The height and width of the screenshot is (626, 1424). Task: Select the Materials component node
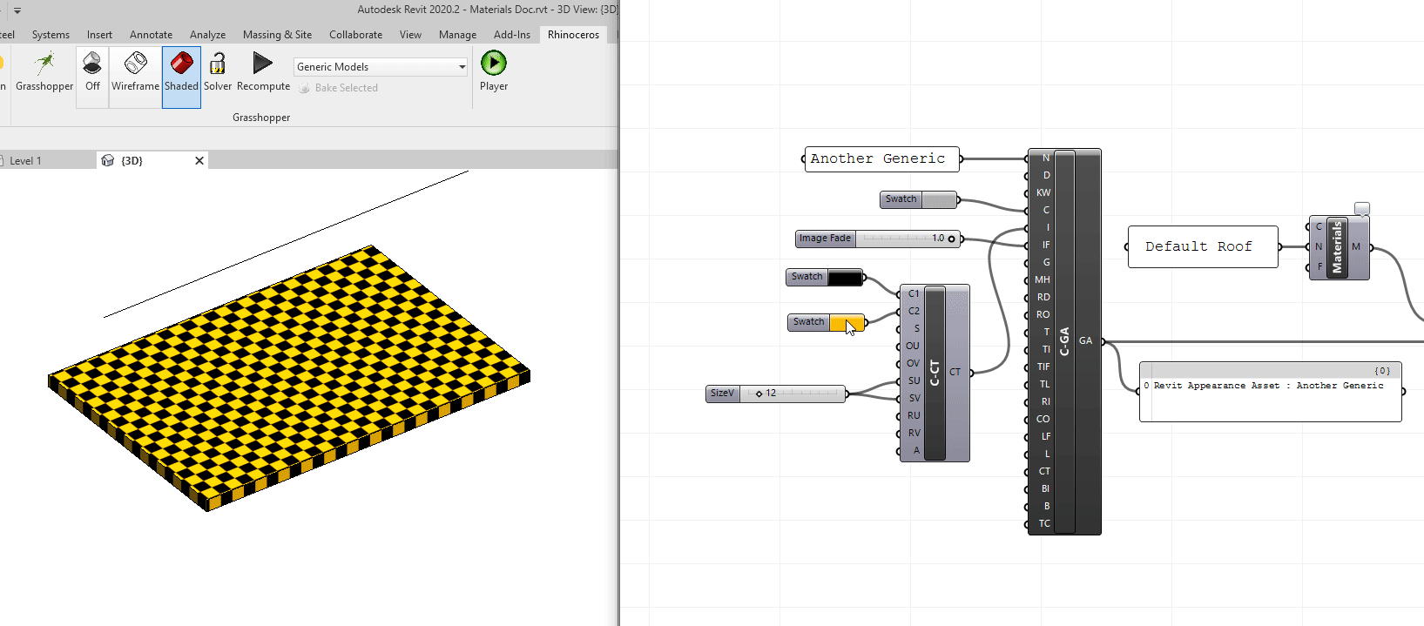(x=1338, y=248)
